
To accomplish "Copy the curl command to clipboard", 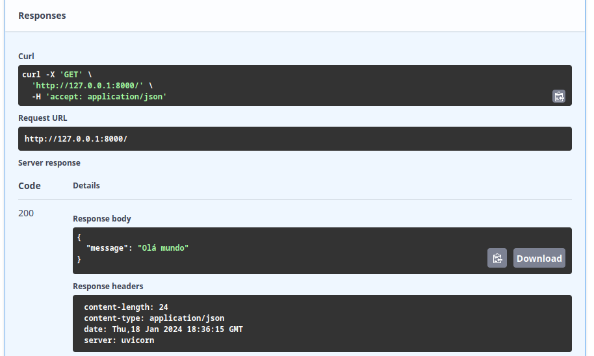I will (x=558, y=96).
